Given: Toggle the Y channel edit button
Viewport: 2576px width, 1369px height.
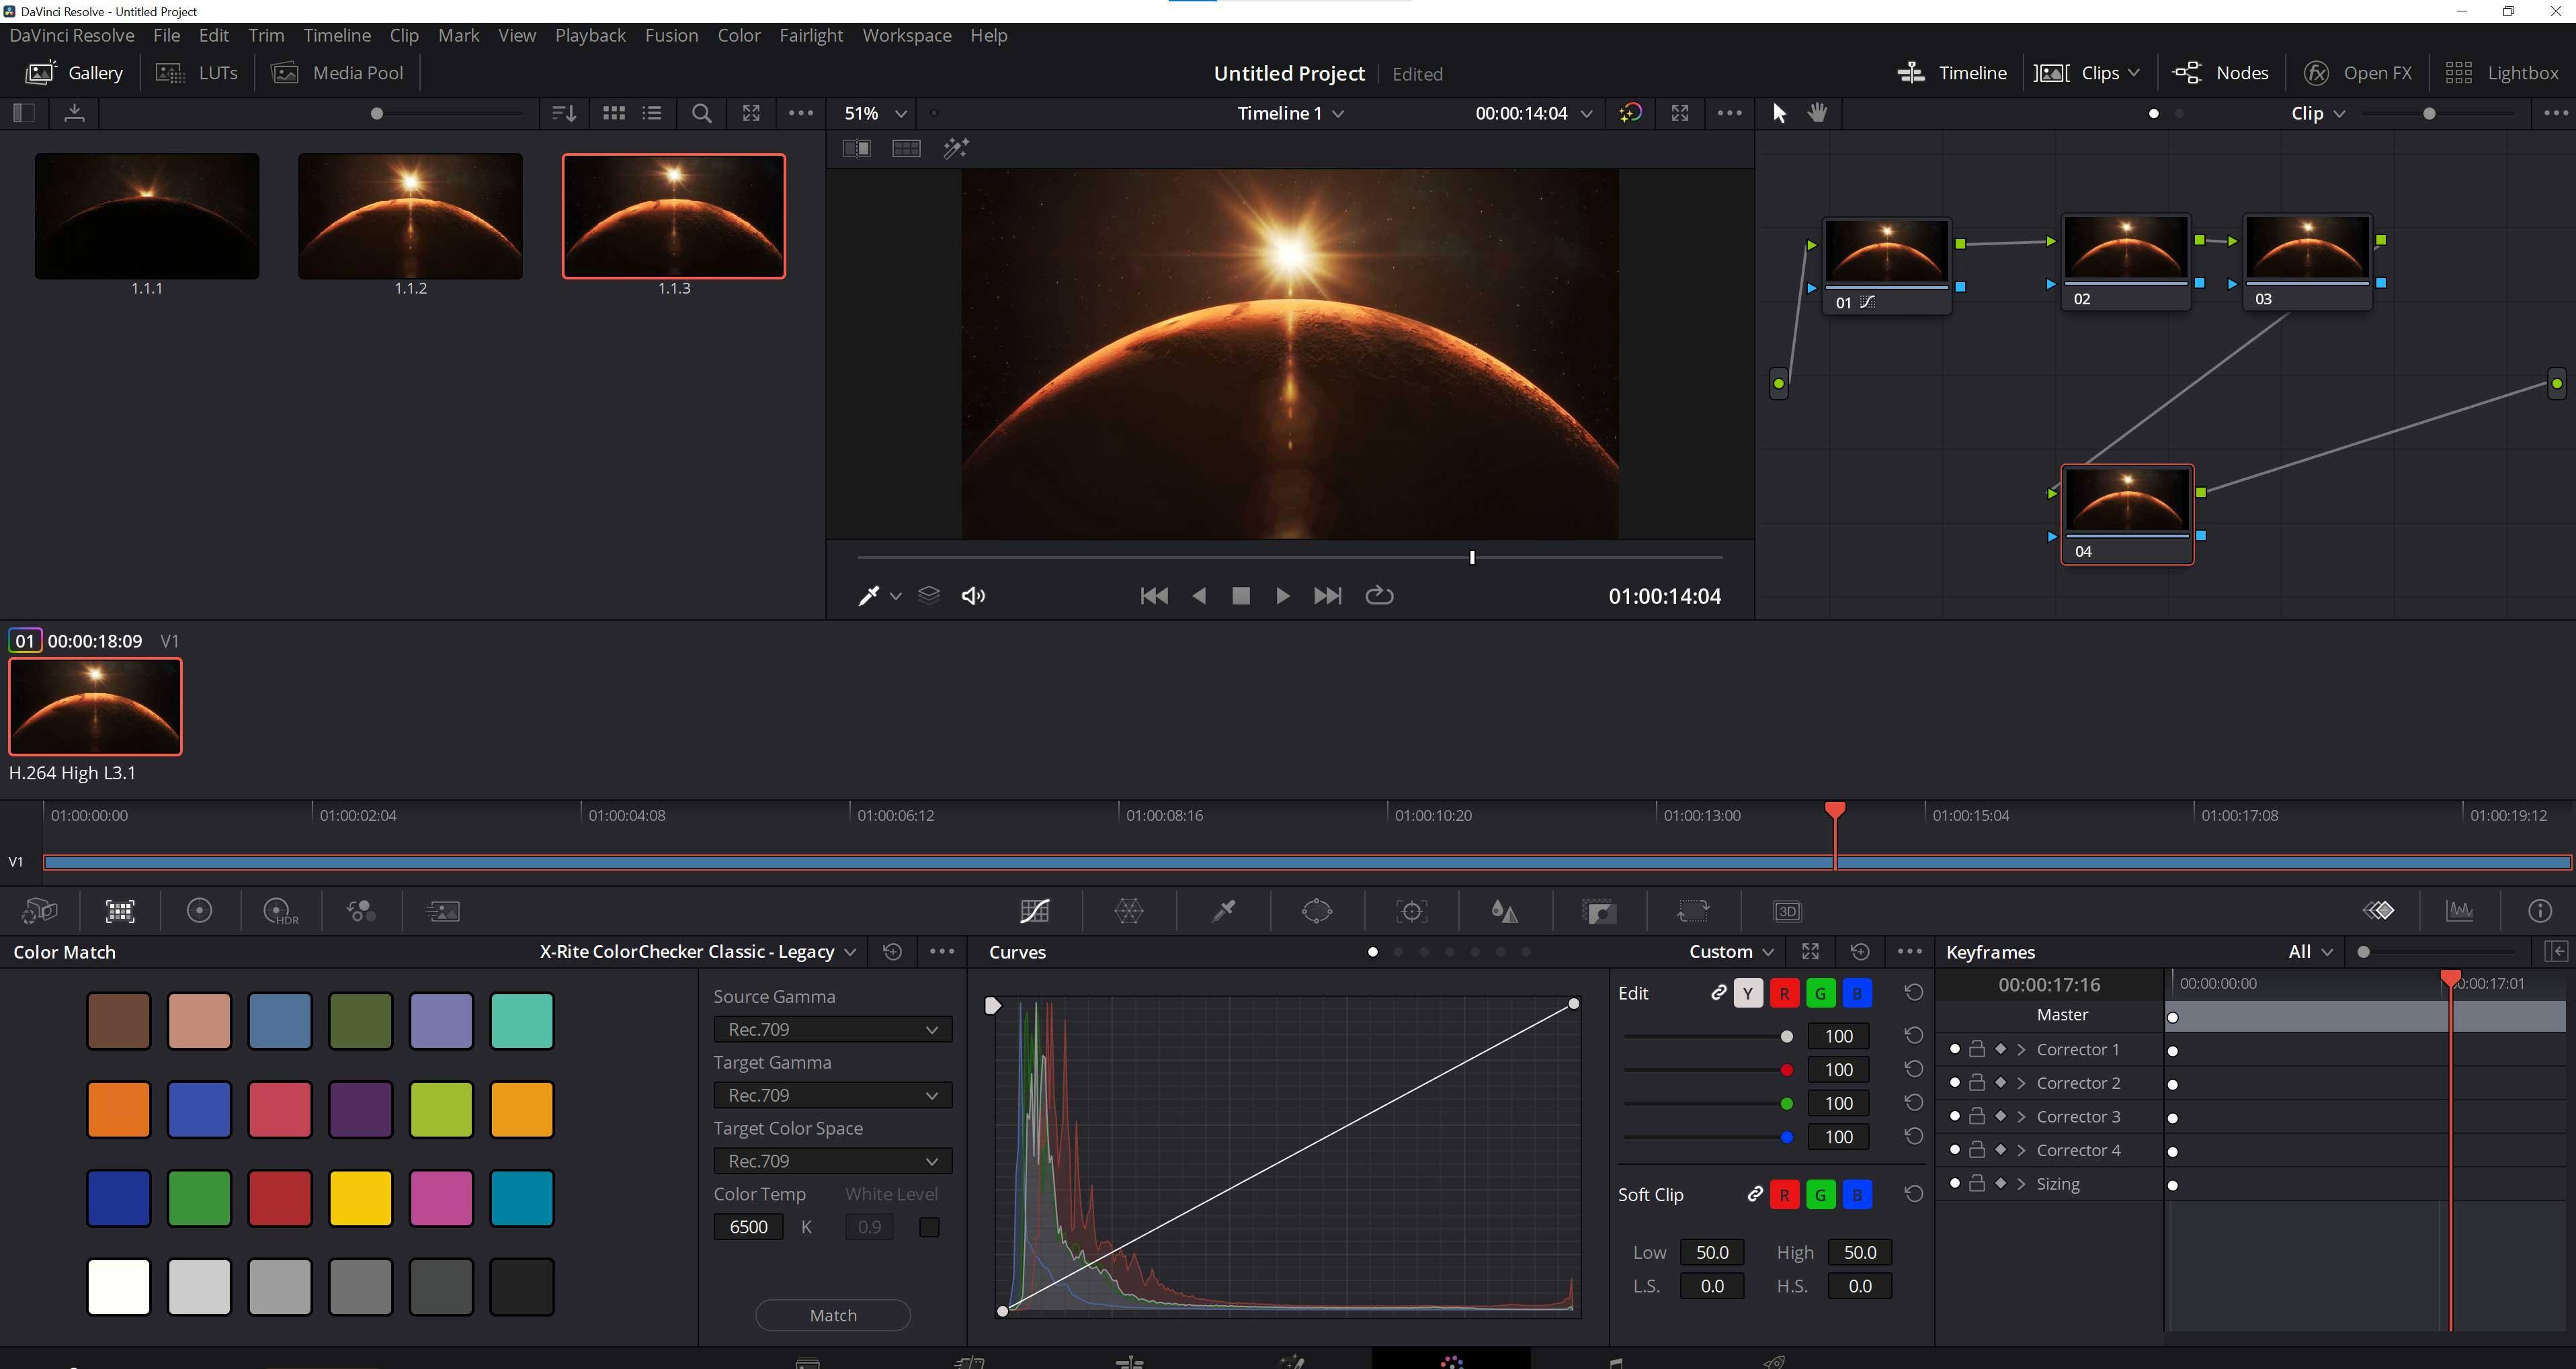Looking at the screenshot, I should tap(1747, 993).
